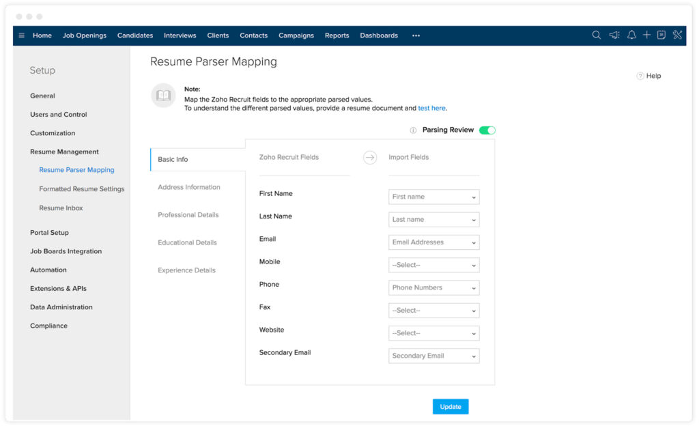Expand the Mobile field Select dropdown
Screen dimensions: 699x426
click(433, 265)
